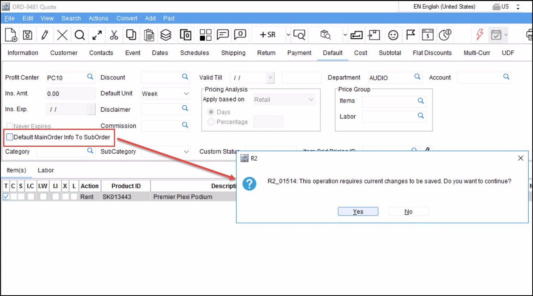
Task: Switch to the Shipping tab
Action: tap(233, 53)
